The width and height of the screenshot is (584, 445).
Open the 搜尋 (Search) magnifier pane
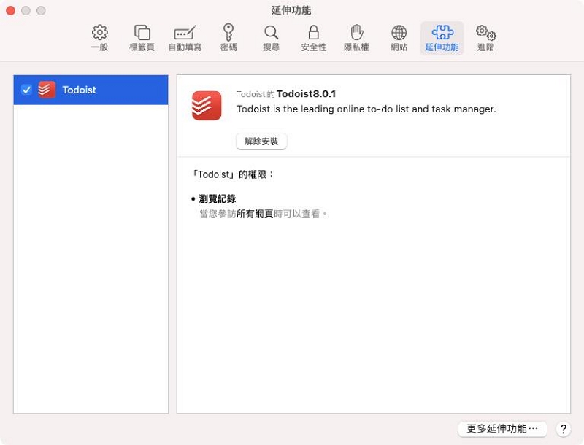coord(271,38)
